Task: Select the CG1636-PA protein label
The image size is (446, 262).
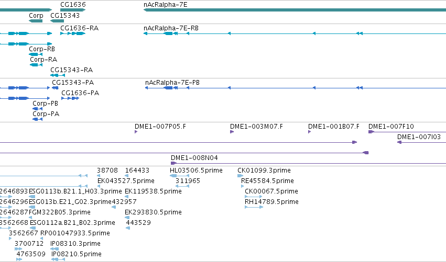Action: tap(80, 93)
